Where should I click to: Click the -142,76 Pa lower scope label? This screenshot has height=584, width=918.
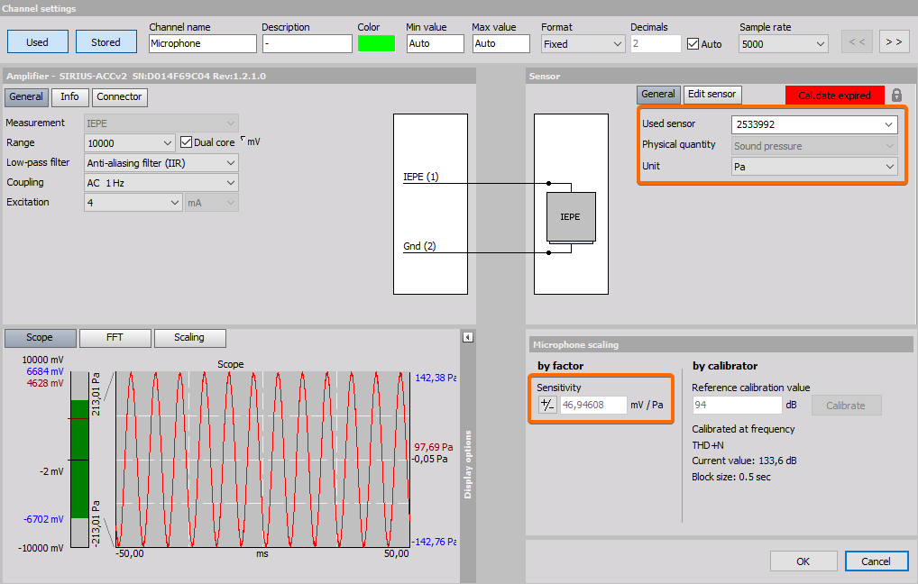click(x=434, y=542)
